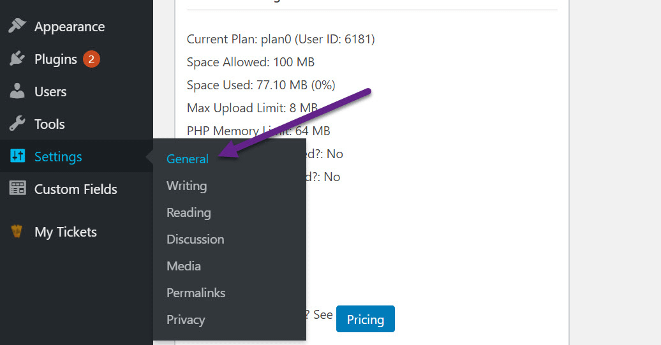Viewport: 661px width, 345px height.
Task: Open the General settings submenu item
Action: tap(188, 159)
